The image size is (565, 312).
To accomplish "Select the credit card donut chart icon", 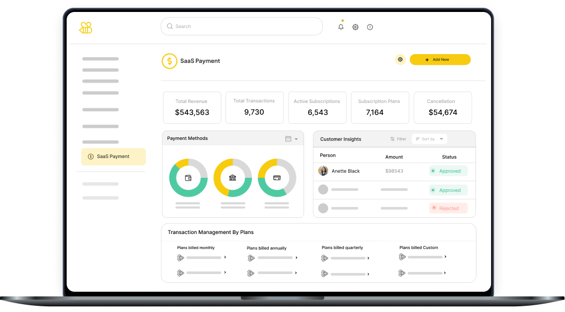I will pyautogui.click(x=277, y=178).
